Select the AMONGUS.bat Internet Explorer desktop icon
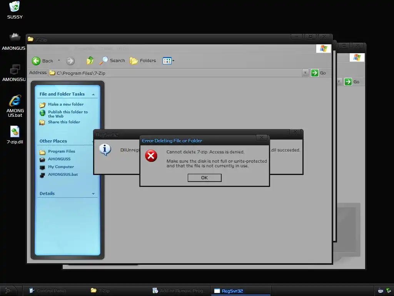This screenshot has height=296, width=394. point(15,106)
